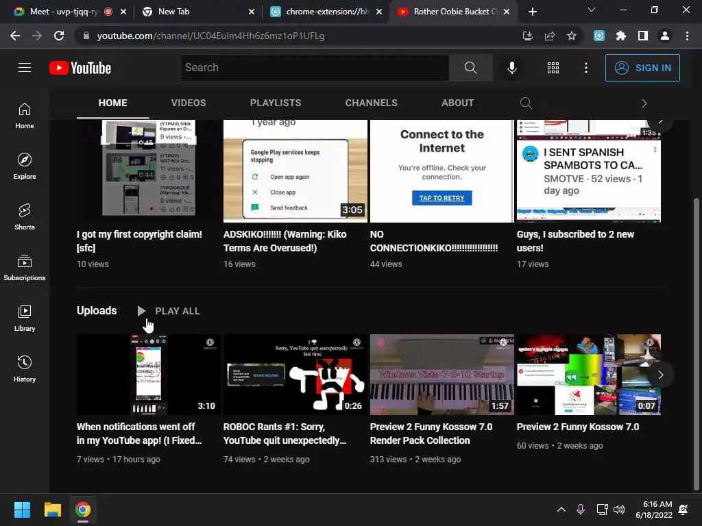The height and width of the screenshot is (526, 702).
Task: Switch to the PLAYLISTS channel tab
Action: [276, 103]
